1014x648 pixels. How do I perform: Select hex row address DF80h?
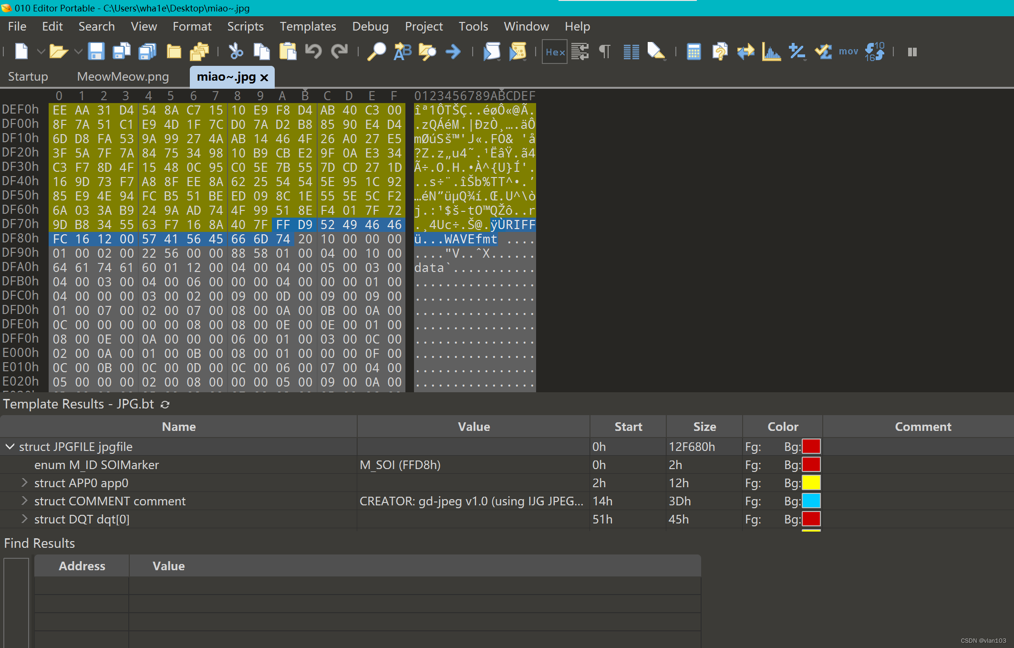[21, 238]
